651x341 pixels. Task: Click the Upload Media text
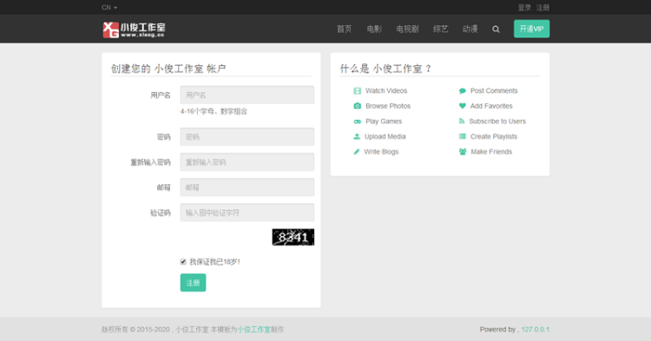[385, 136]
